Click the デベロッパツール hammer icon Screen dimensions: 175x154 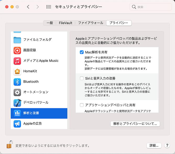pyautogui.click(x=17, y=103)
